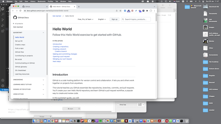Go to 'Set up Git' in the sidebar
Viewport: 221px width, 124px height.
[x=19, y=41]
